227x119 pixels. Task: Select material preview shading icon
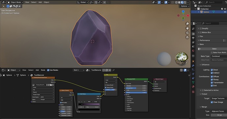click(182, 2)
